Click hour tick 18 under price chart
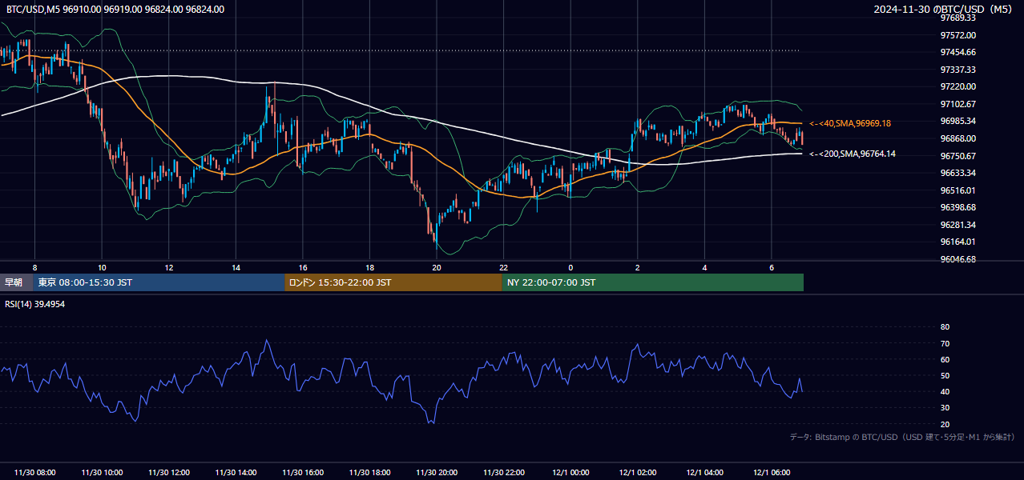The width and height of the screenshot is (1024, 480). (369, 267)
